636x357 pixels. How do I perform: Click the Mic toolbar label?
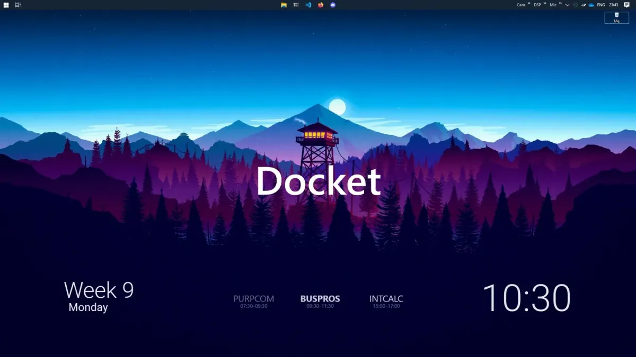pyautogui.click(x=553, y=5)
